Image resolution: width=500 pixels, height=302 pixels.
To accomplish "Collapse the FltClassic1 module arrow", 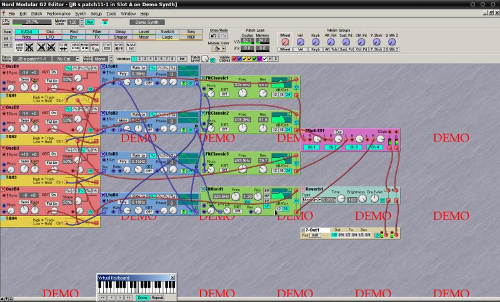I will click(202, 78).
